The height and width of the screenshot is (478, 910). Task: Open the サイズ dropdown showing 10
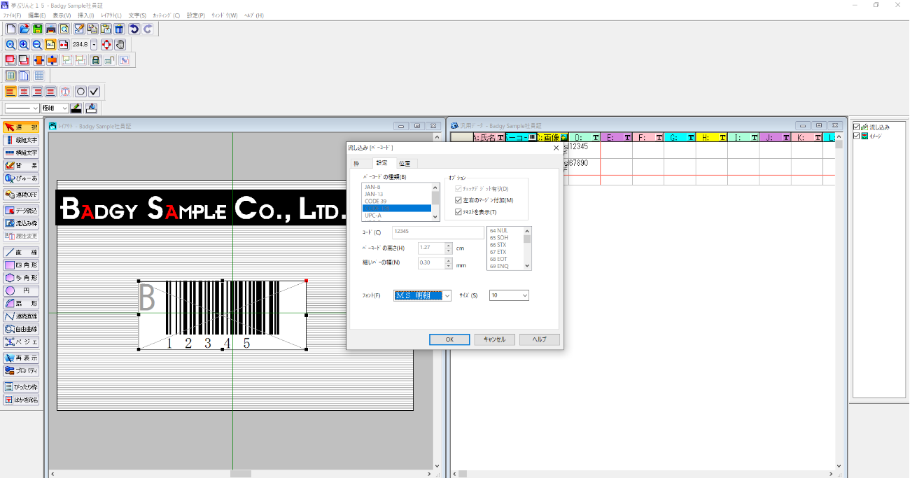coord(524,296)
